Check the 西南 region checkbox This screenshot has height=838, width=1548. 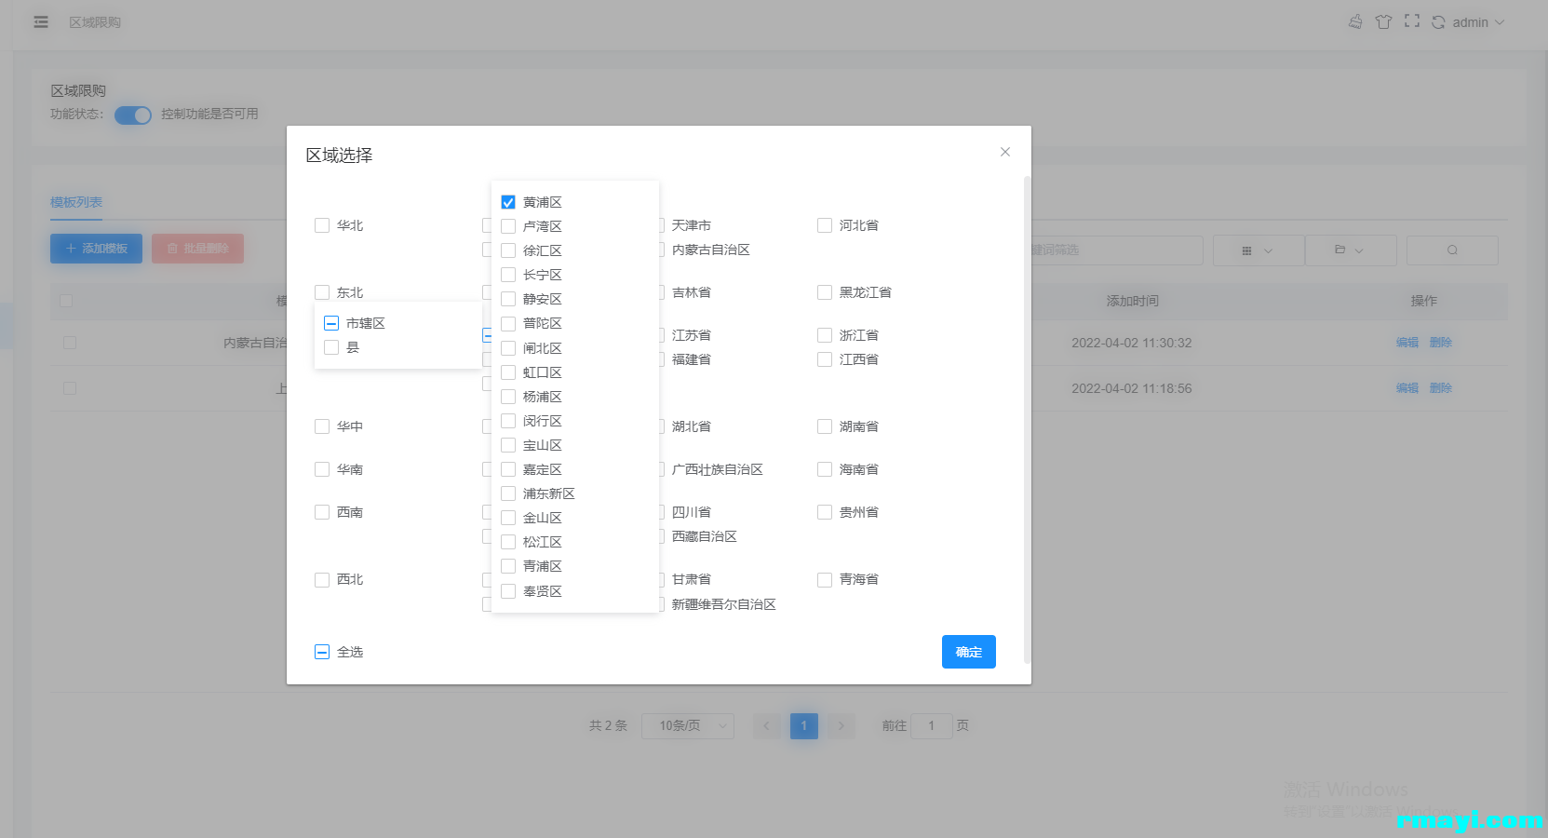coord(322,512)
